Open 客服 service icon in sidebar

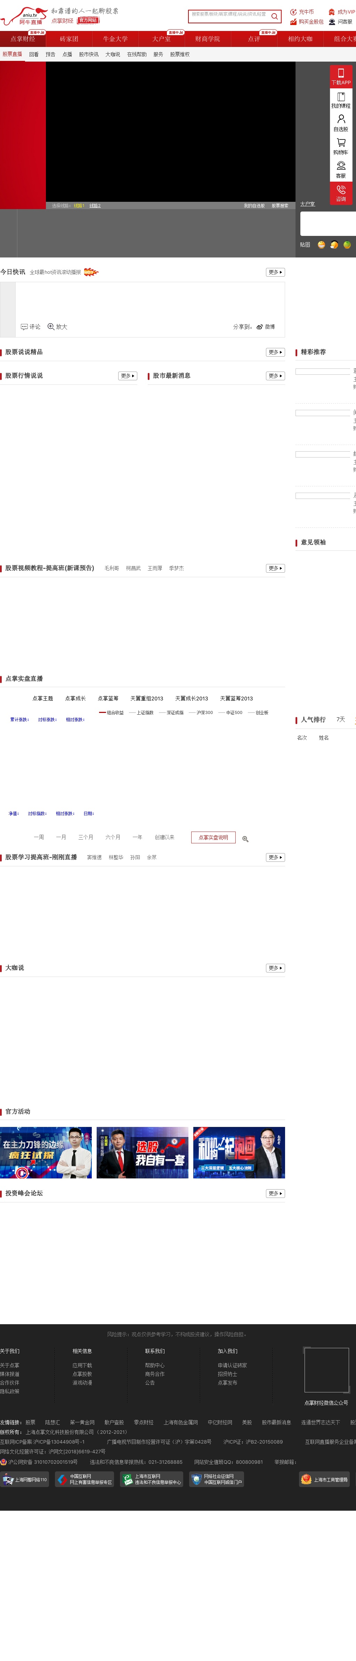click(341, 166)
